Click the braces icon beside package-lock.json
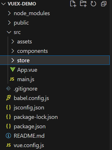The image size is (112, 150). tap(8, 117)
